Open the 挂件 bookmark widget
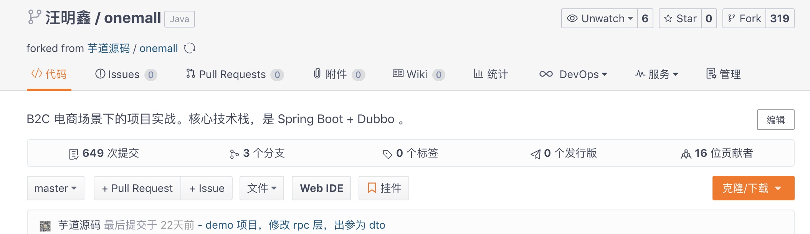The height and width of the screenshot is (234, 810). coord(384,188)
